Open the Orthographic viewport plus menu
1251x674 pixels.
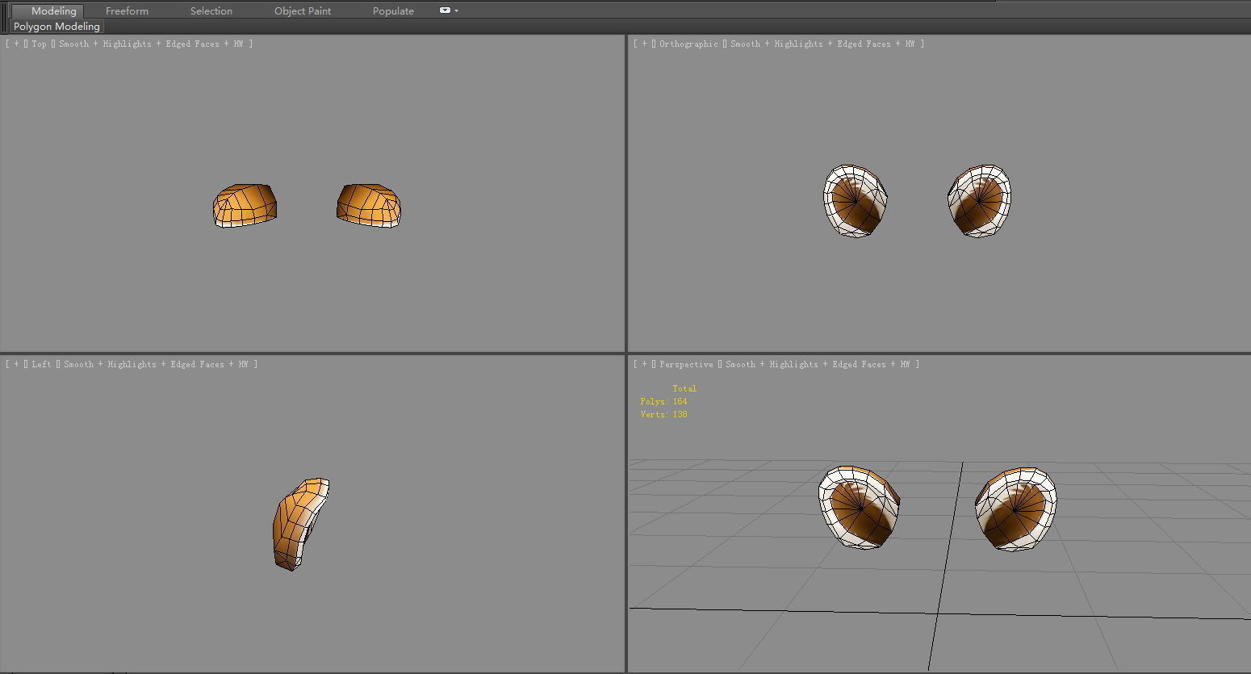pyautogui.click(x=644, y=44)
